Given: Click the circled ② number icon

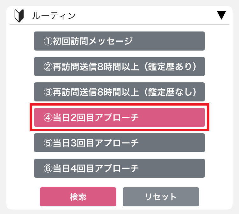Looking at the screenshot, I should [x=48, y=67].
